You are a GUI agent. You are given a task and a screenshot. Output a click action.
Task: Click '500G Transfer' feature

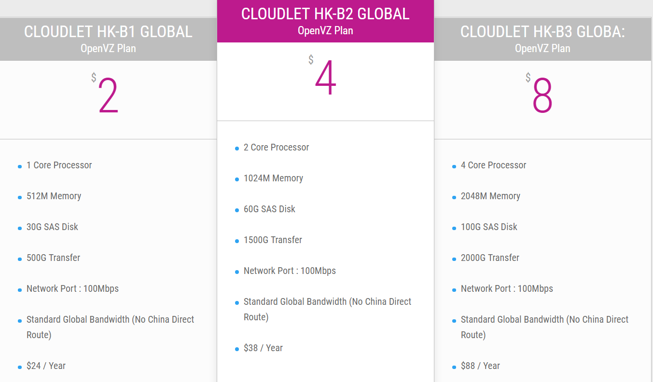[x=53, y=258]
